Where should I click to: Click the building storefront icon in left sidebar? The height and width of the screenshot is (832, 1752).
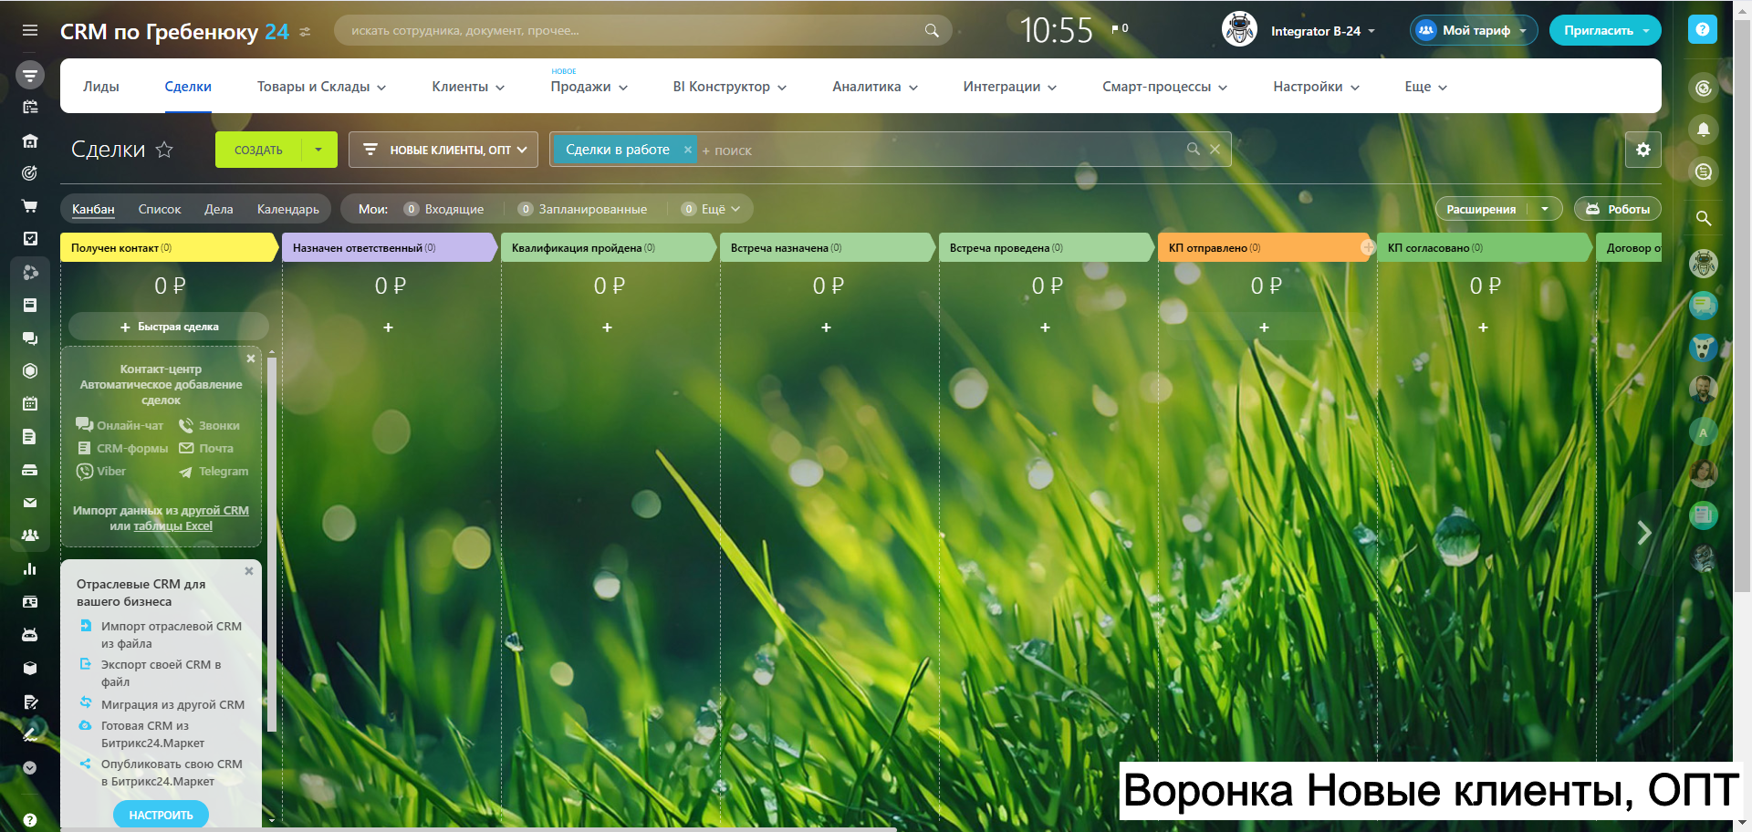pyautogui.click(x=30, y=140)
